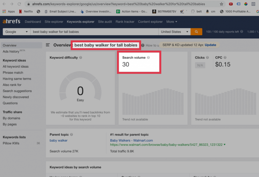Click Search volume help icon
This screenshot has height=177, width=259.
148,57
